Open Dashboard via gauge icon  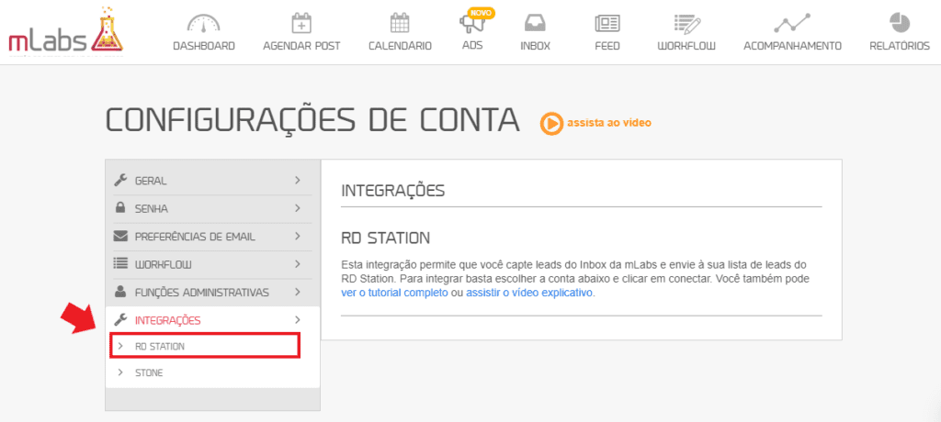[x=203, y=23]
